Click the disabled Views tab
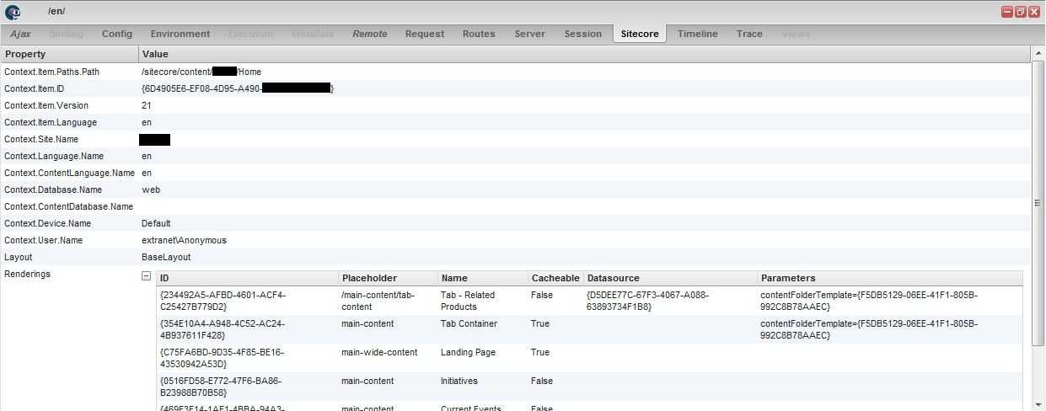This screenshot has height=411, width=1046. pyautogui.click(x=796, y=34)
